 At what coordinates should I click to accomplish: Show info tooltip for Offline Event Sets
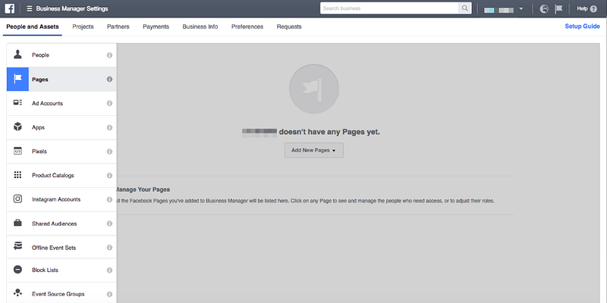point(109,248)
